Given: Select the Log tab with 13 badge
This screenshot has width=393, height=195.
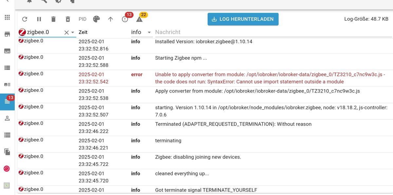Looking at the screenshot, I should (7, 101).
